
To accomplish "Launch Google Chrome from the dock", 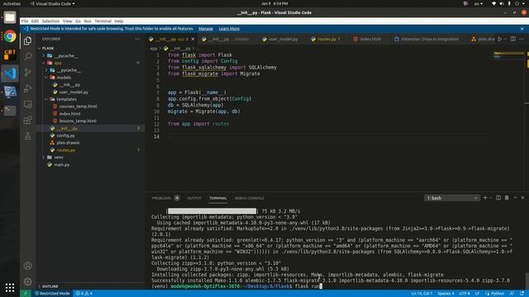I will pyautogui.click(x=10, y=36).
